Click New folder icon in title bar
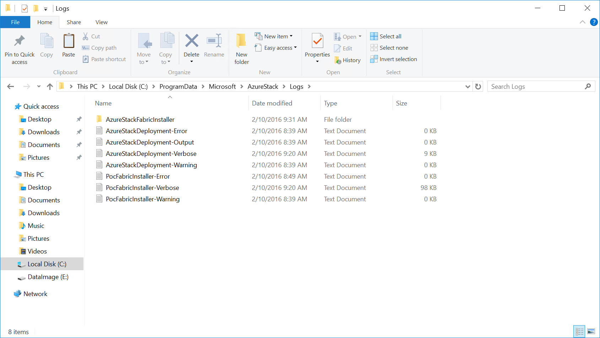This screenshot has height=338, width=600. pos(36,8)
